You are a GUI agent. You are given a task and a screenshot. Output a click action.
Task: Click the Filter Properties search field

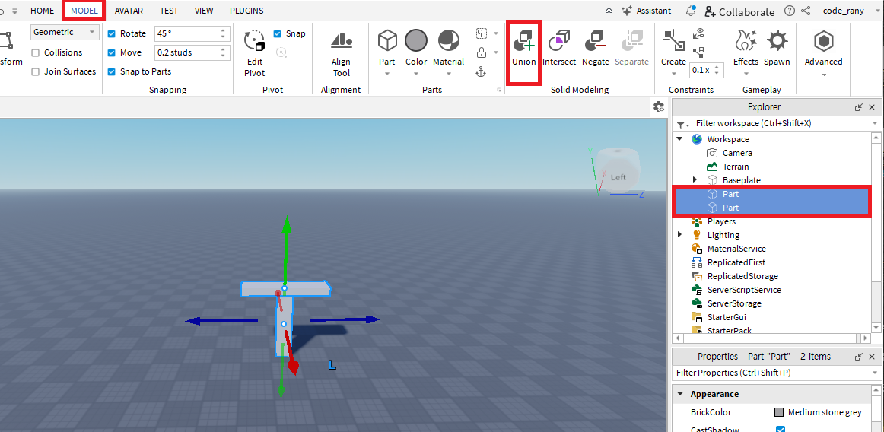776,373
